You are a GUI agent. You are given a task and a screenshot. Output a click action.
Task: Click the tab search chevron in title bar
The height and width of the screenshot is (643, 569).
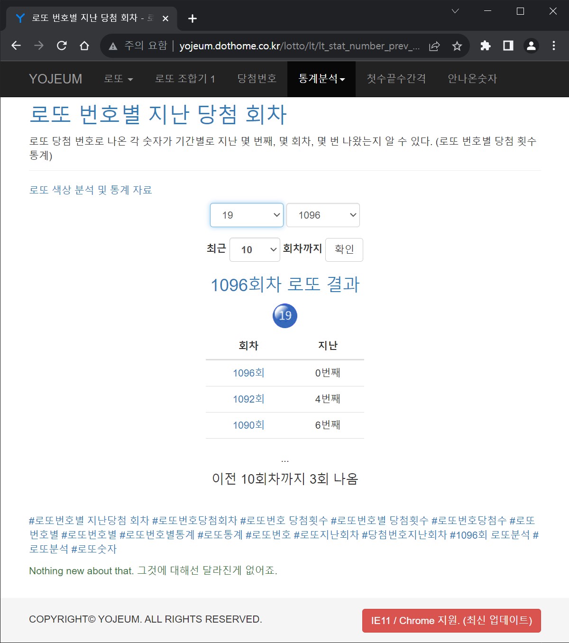455,11
